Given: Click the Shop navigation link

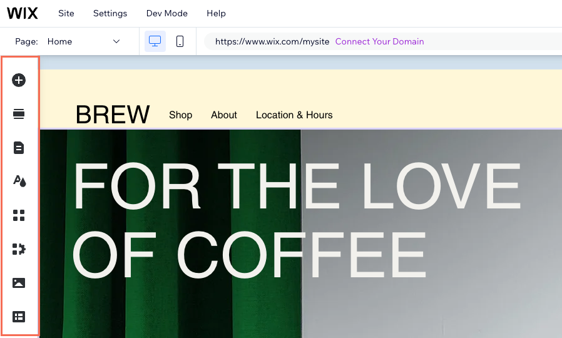Looking at the screenshot, I should [180, 115].
